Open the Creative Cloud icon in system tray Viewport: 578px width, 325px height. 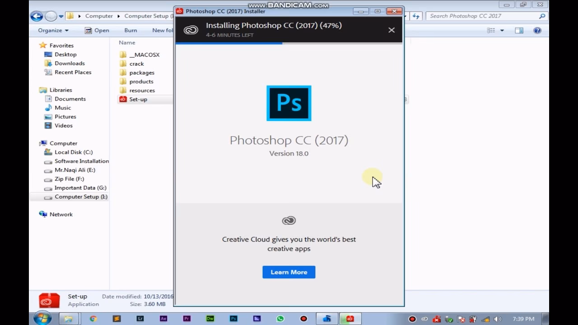[x=424, y=319]
